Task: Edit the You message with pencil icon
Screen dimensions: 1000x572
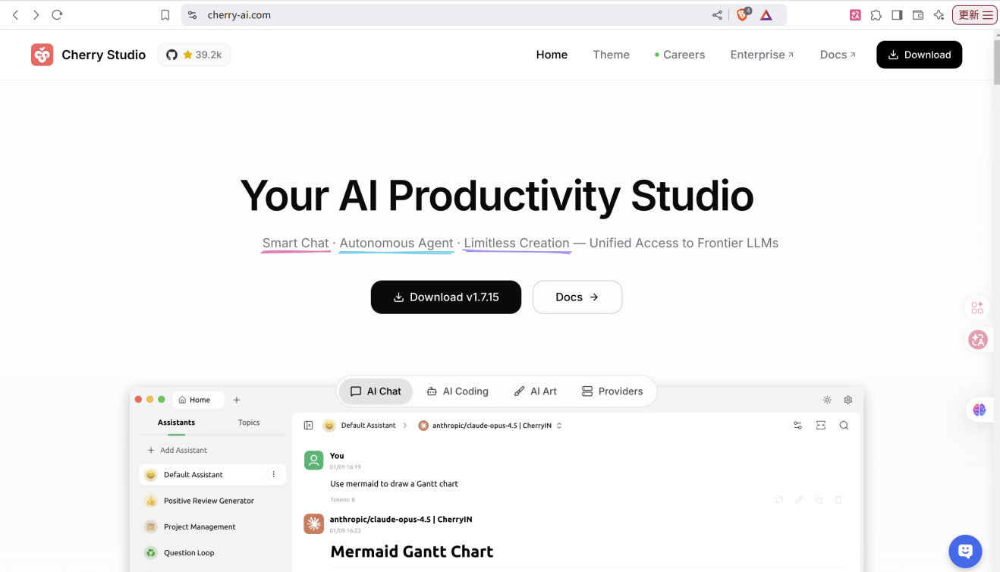Action: pos(799,500)
